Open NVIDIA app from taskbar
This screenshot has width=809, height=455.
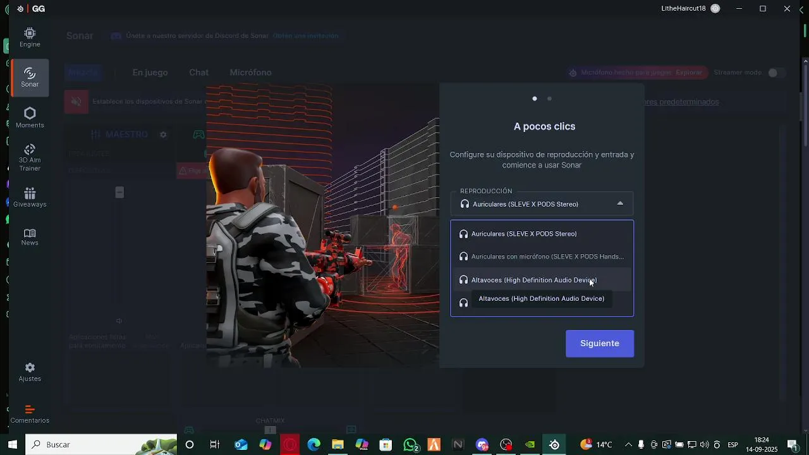530,444
